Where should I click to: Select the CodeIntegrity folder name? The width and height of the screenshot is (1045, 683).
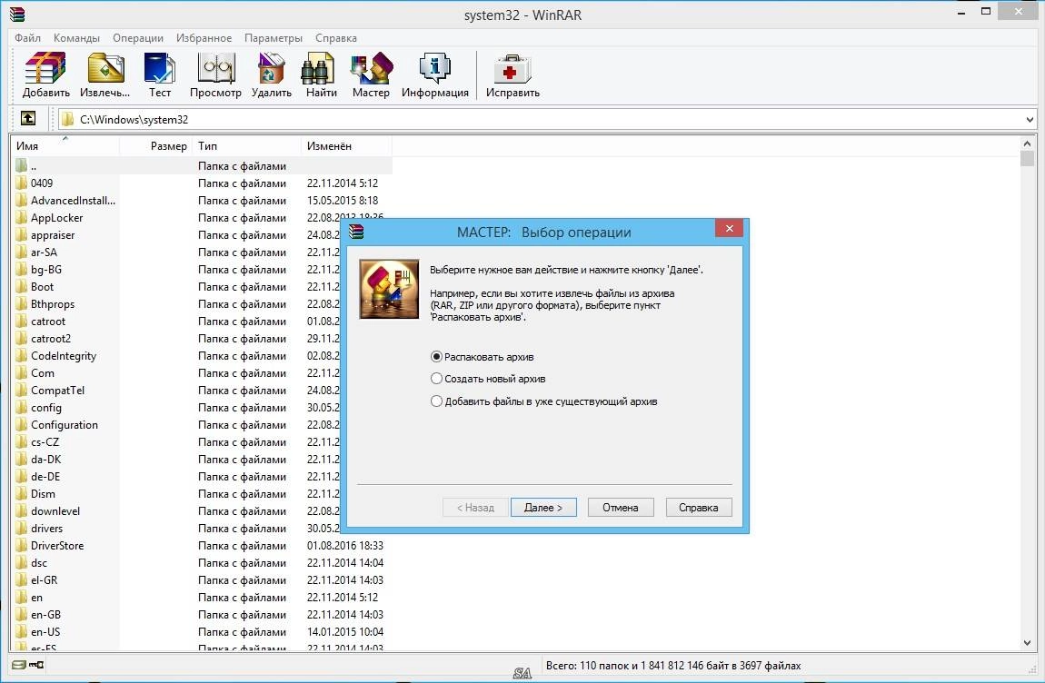coord(64,356)
